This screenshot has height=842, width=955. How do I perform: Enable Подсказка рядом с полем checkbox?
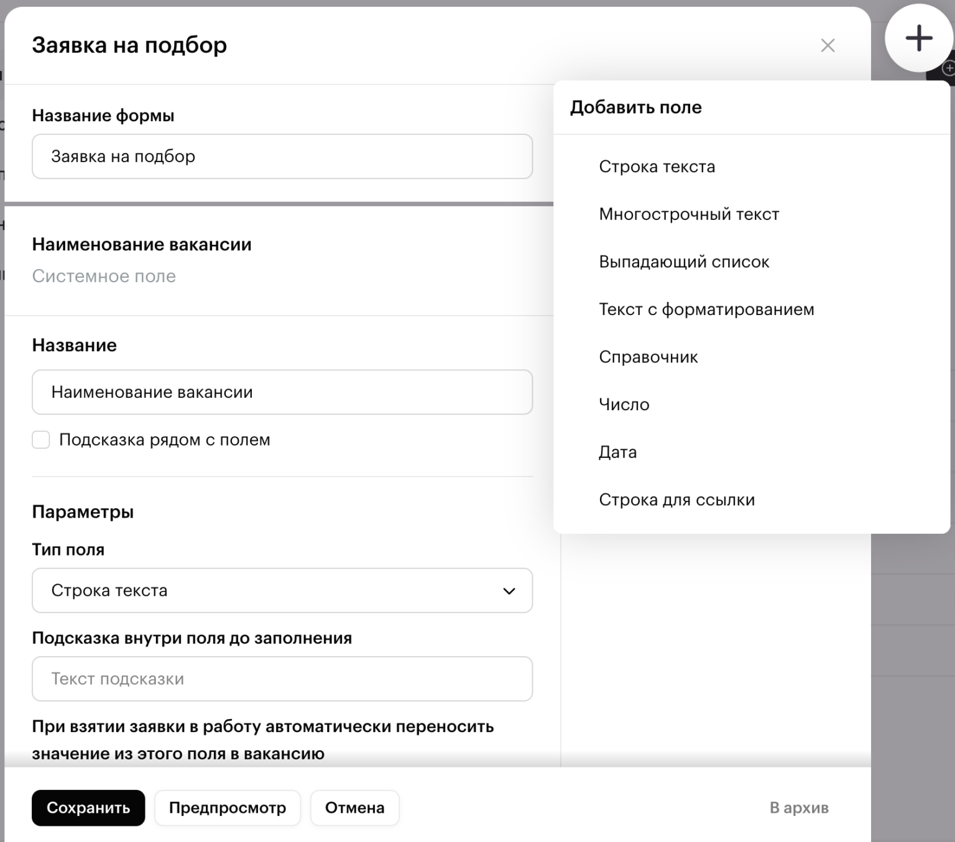[x=41, y=440]
